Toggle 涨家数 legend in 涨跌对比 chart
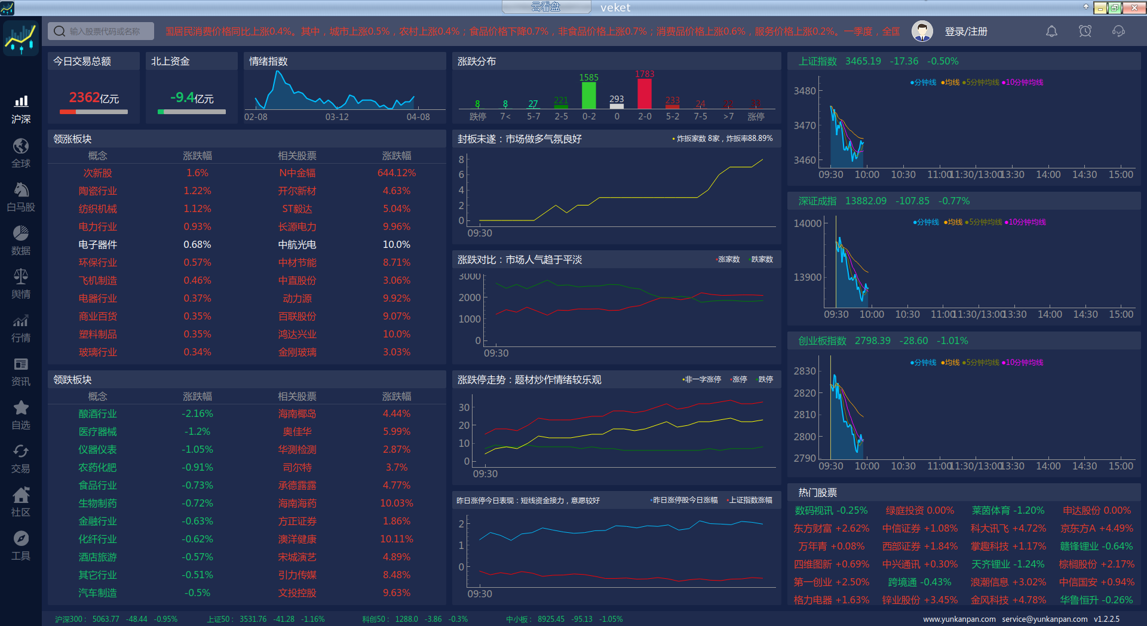The width and height of the screenshot is (1147, 626). [x=728, y=259]
